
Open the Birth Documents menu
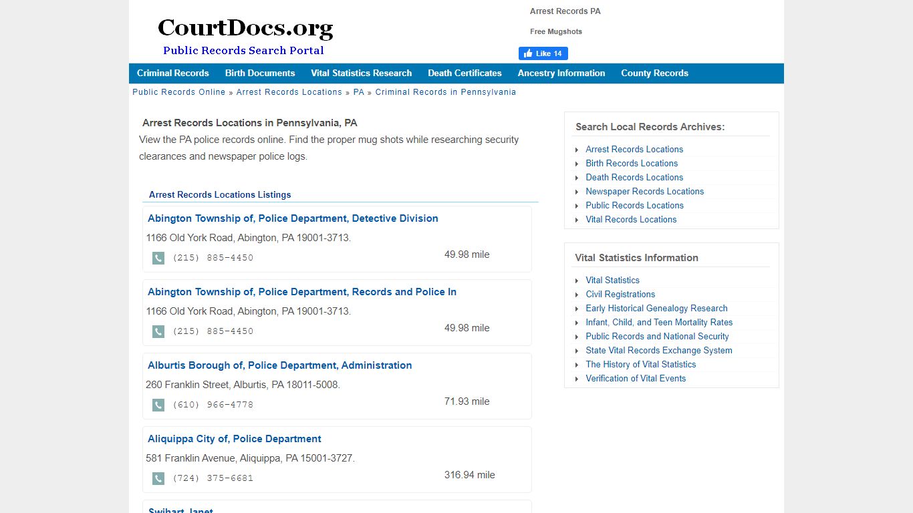[x=260, y=73]
